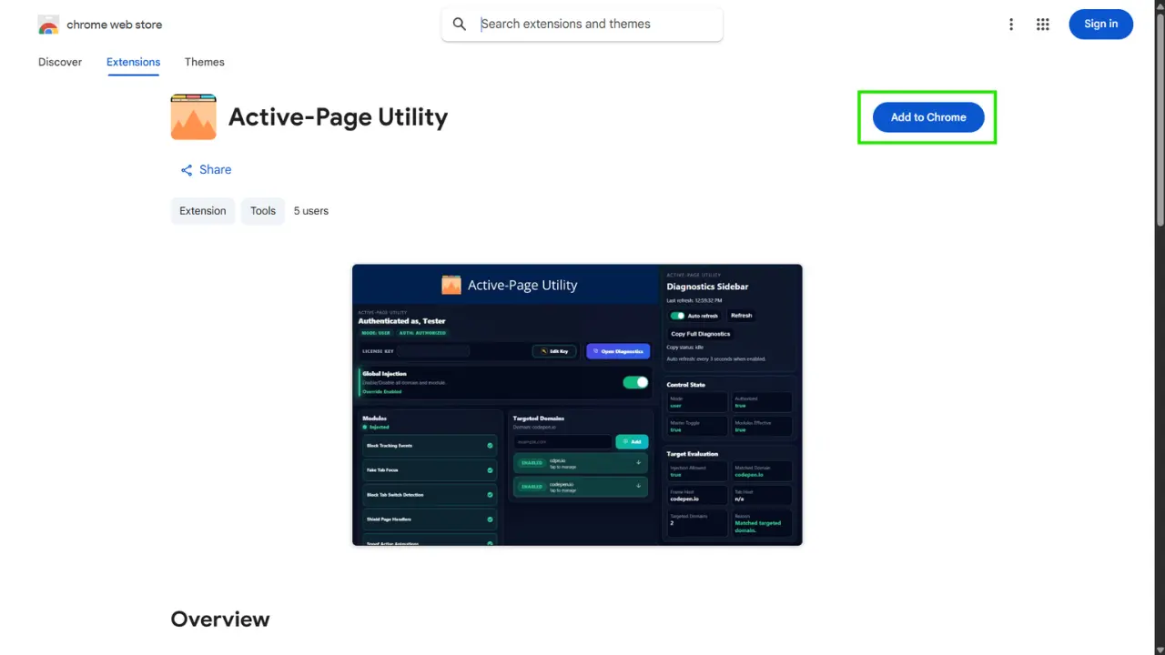This screenshot has width=1165, height=655.
Task: Open the Tools category chip
Action: (263, 211)
